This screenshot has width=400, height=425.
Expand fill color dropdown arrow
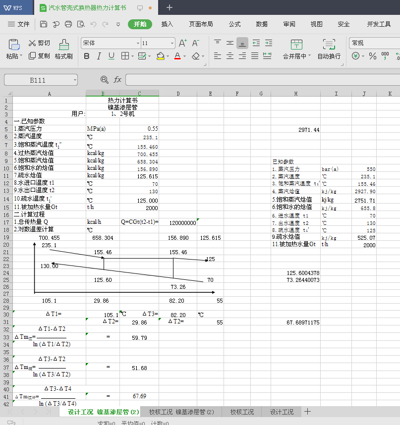168,56
